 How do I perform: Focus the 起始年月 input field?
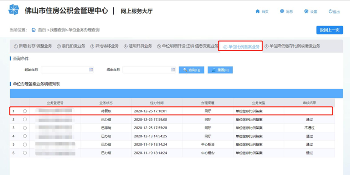tap(65, 70)
